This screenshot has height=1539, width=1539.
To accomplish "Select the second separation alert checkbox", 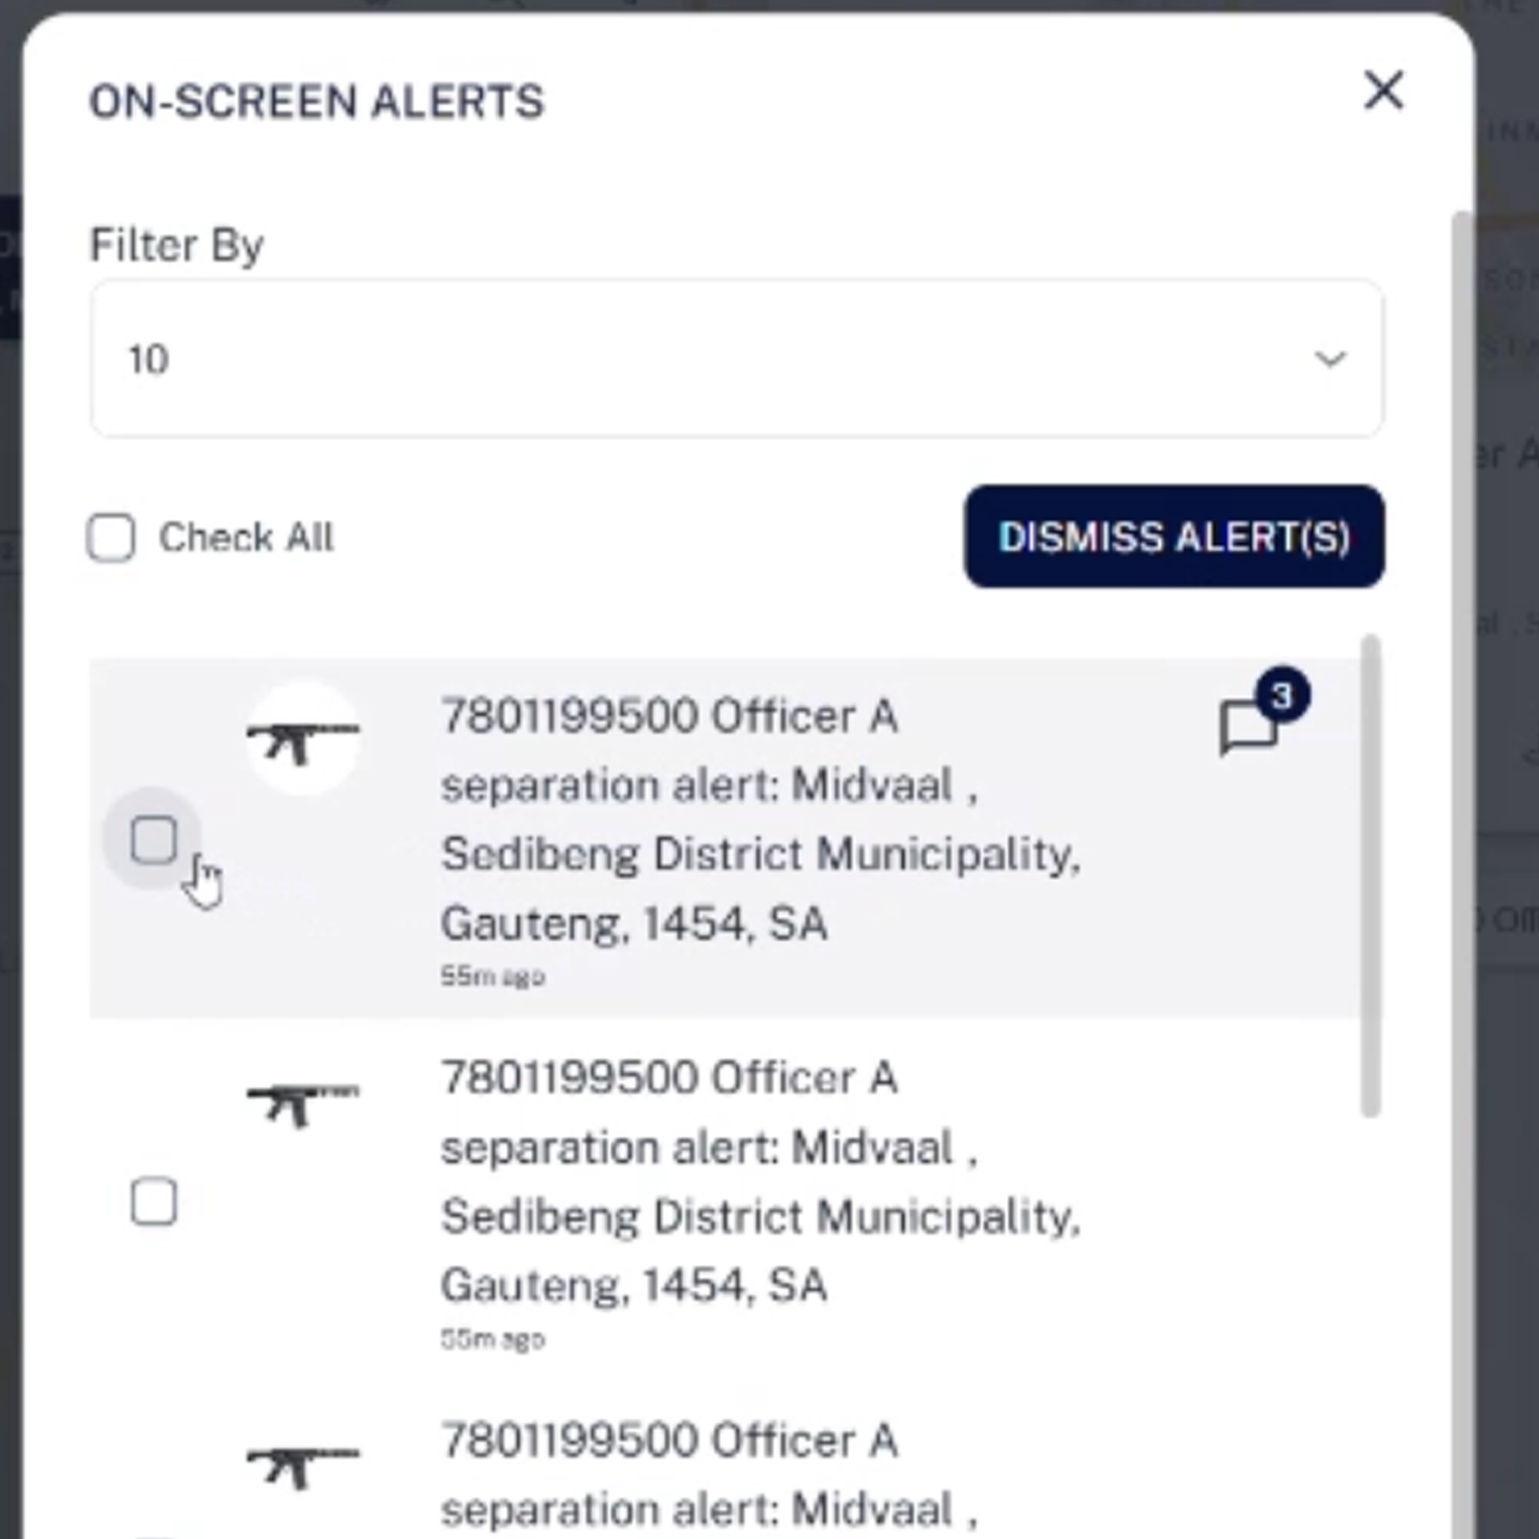I will (154, 1202).
